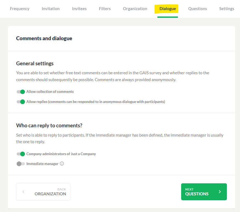Disable the Allow replies toggle
This screenshot has height=212, width=240.
(21, 102)
